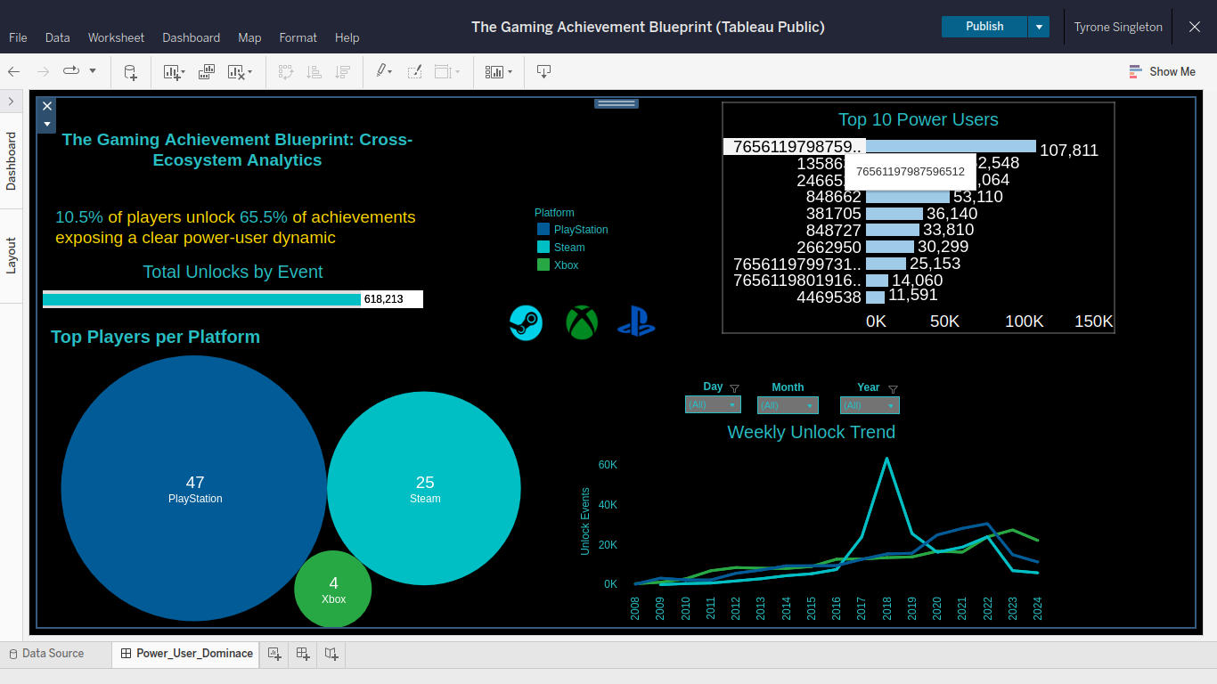Viewport: 1217px width, 684px height.
Task: Click the Download icon in toolbar
Action: 543,71
